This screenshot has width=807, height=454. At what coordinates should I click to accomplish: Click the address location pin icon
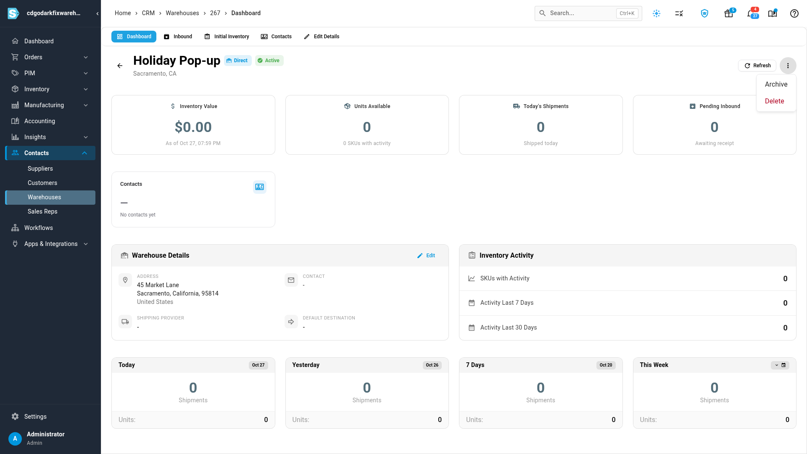[125, 280]
